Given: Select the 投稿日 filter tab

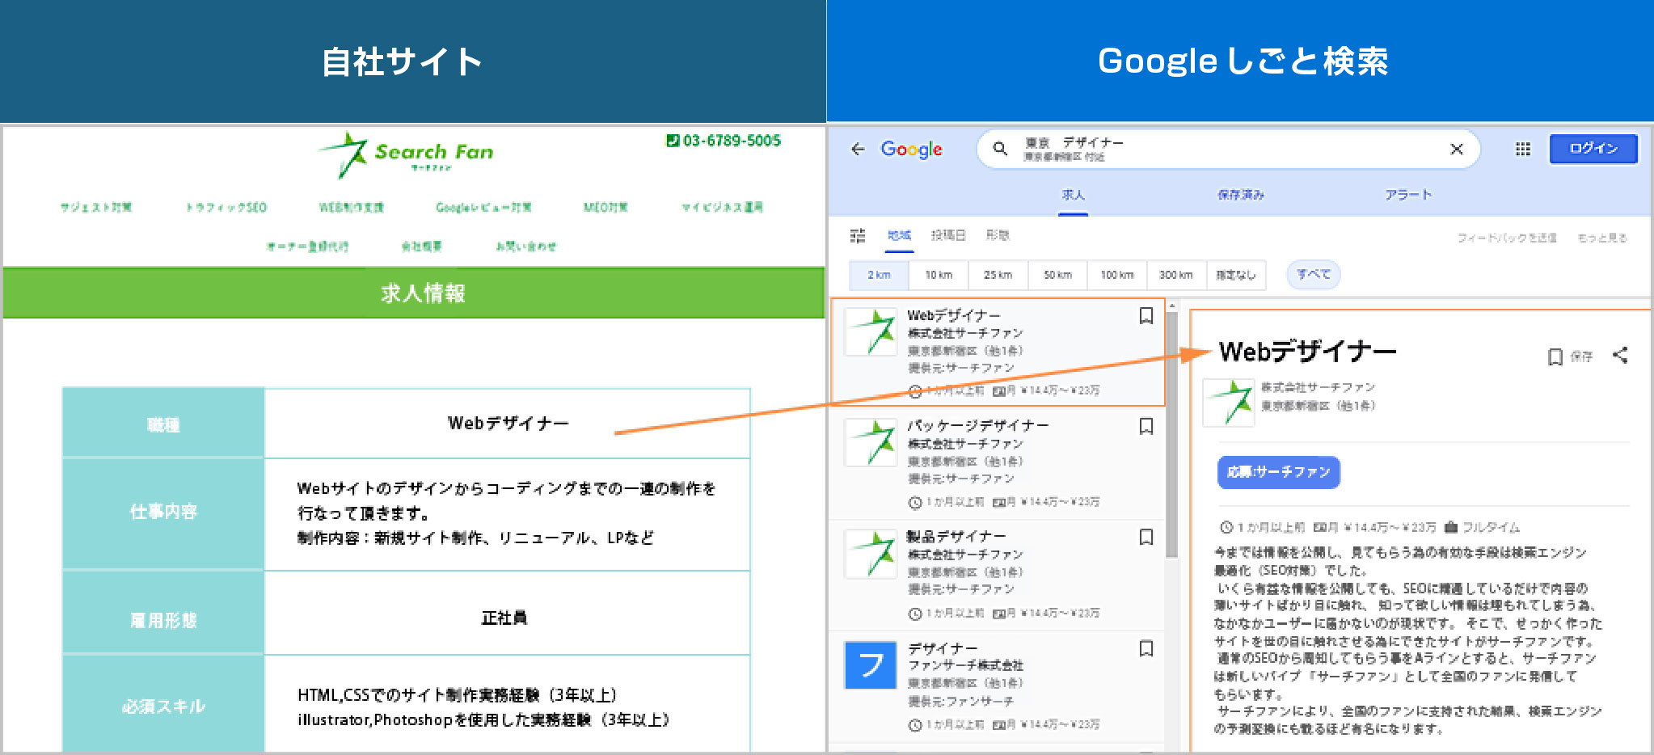Looking at the screenshot, I should pyautogui.click(x=948, y=235).
